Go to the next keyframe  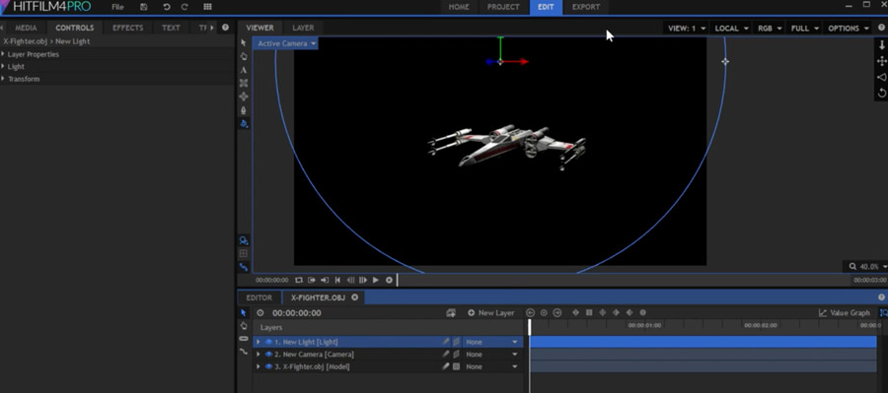coord(557,312)
